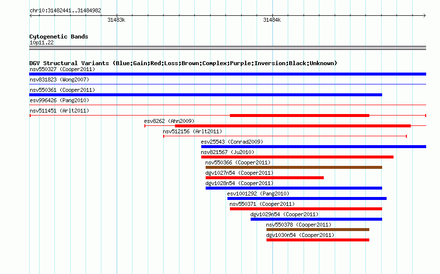Select the nsv550327 blue gain bar
This screenshot has height=274, width=440.
(x=227, y=74)
